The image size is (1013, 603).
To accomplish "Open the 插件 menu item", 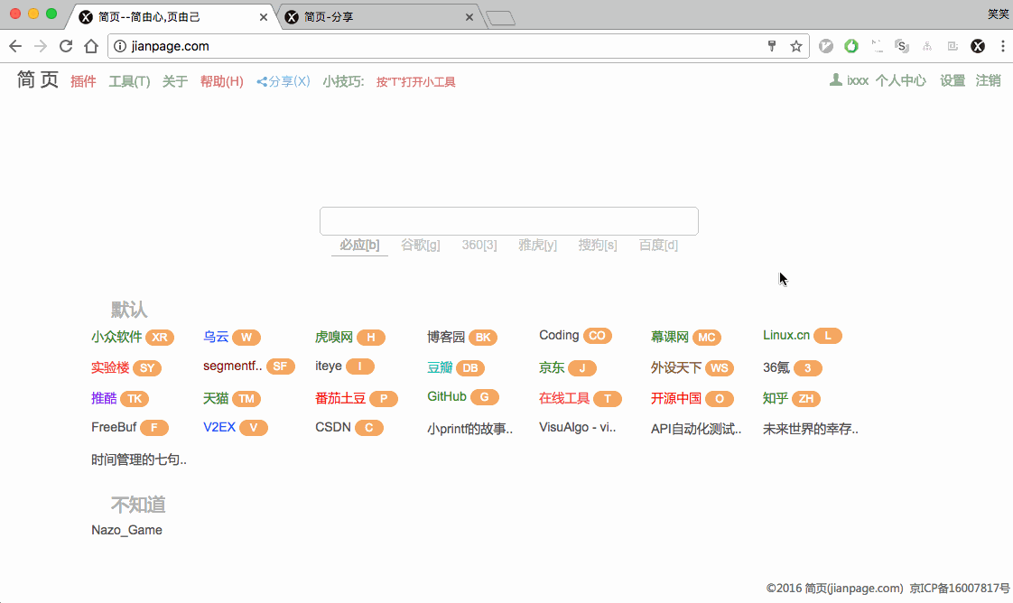I will pos(83,81).
